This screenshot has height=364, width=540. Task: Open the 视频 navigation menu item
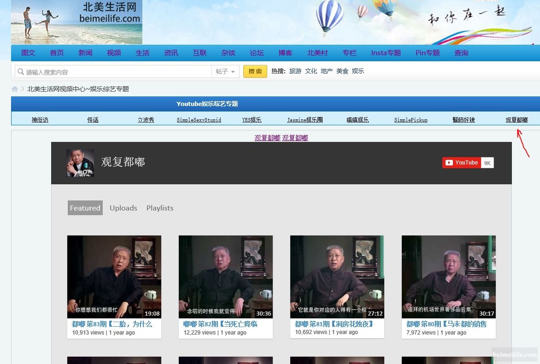(x=114, y=53)
